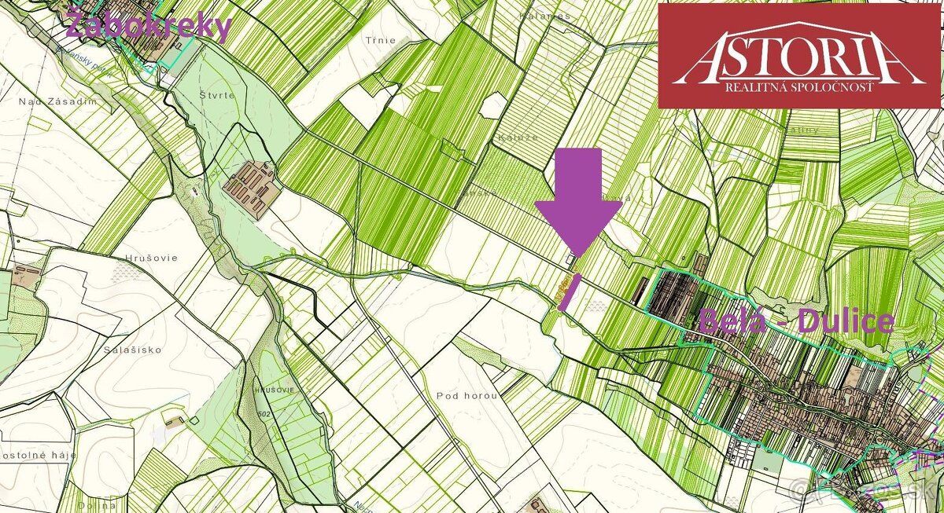Click the Pod horou field label
Viewport: 944px width, 513px height.
(x=467, y=396)
